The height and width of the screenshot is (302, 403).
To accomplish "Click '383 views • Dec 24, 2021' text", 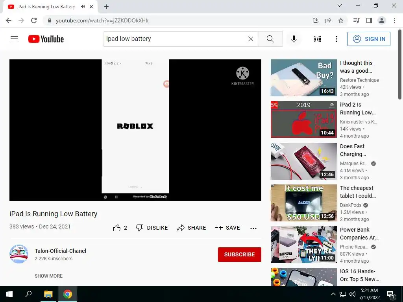I will pos(40,226).
